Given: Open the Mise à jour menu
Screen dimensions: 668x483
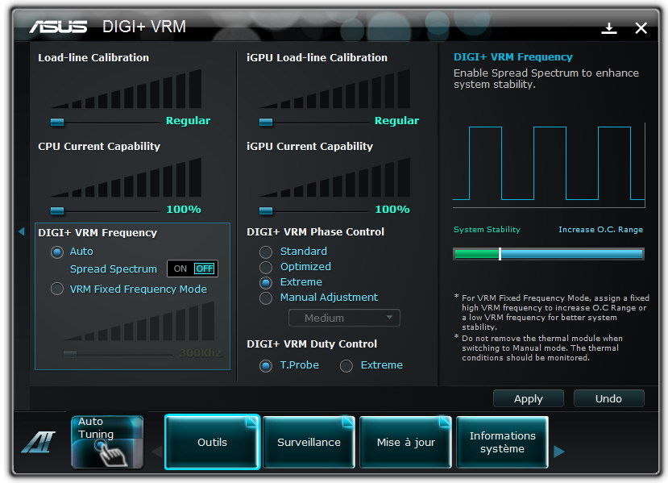Looking at the screenshot, I should coord(405,442).
